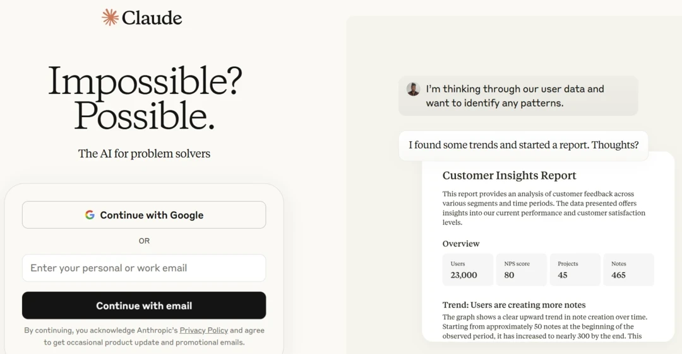The height and width of the screenshot is (354, 682).
Task: Click the Customer Insights Report title
Action: pos(509,176)
